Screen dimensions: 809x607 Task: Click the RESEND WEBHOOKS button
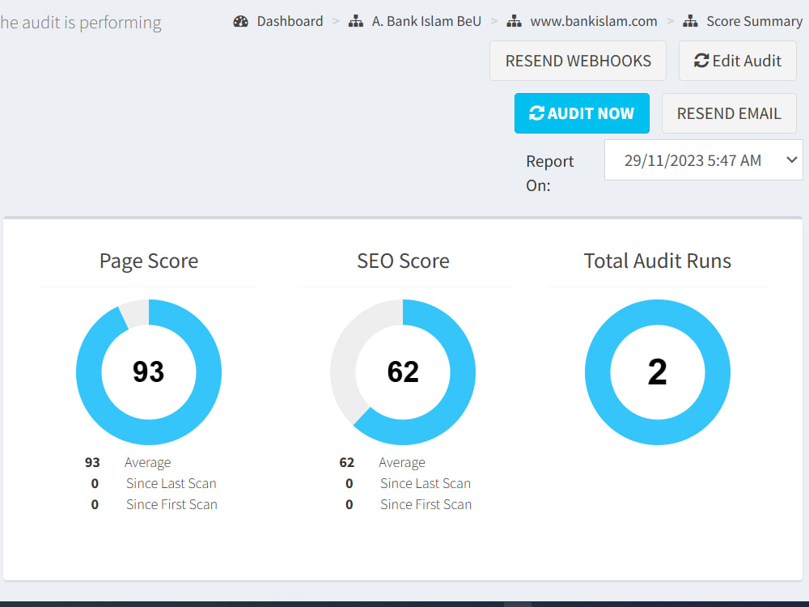click(578, 61)
